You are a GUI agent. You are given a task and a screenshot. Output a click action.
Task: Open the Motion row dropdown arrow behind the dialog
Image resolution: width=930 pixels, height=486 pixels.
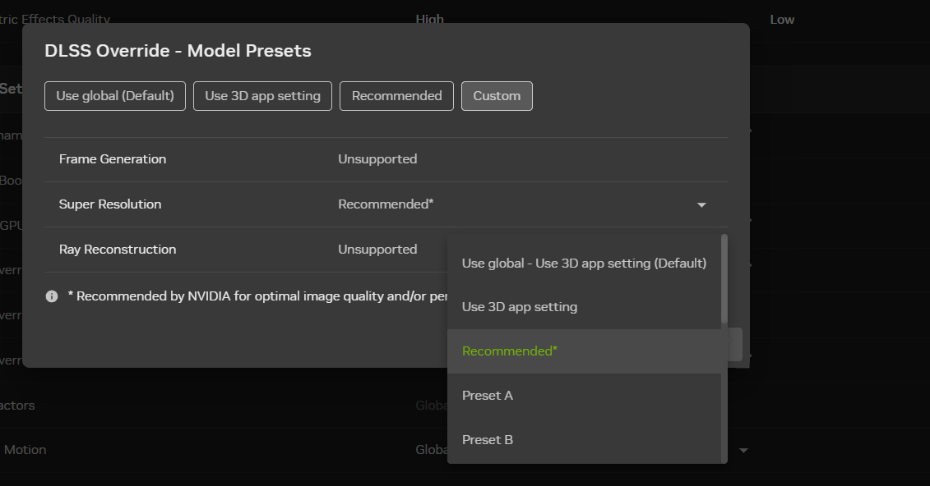743,450
